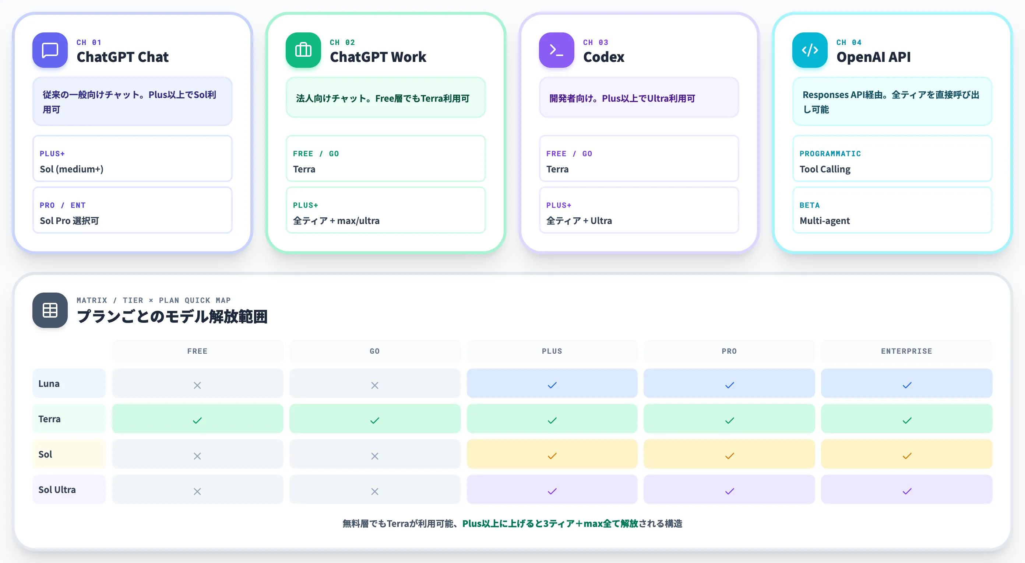1025x563 pixels.
Task: Click the Sol Ultra row label
Action: (x=69, y=490)
